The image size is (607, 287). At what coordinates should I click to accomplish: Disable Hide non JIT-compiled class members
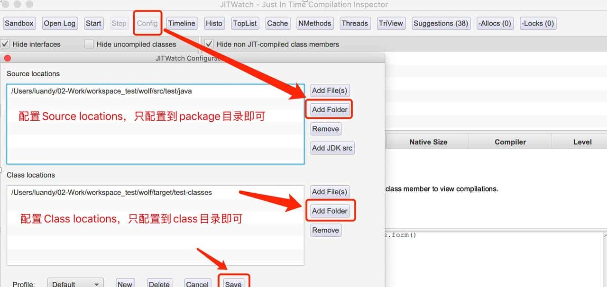[x=209, y=44]
